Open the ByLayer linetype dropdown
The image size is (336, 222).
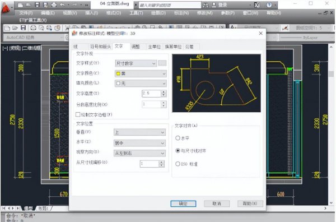pos(306,38)
